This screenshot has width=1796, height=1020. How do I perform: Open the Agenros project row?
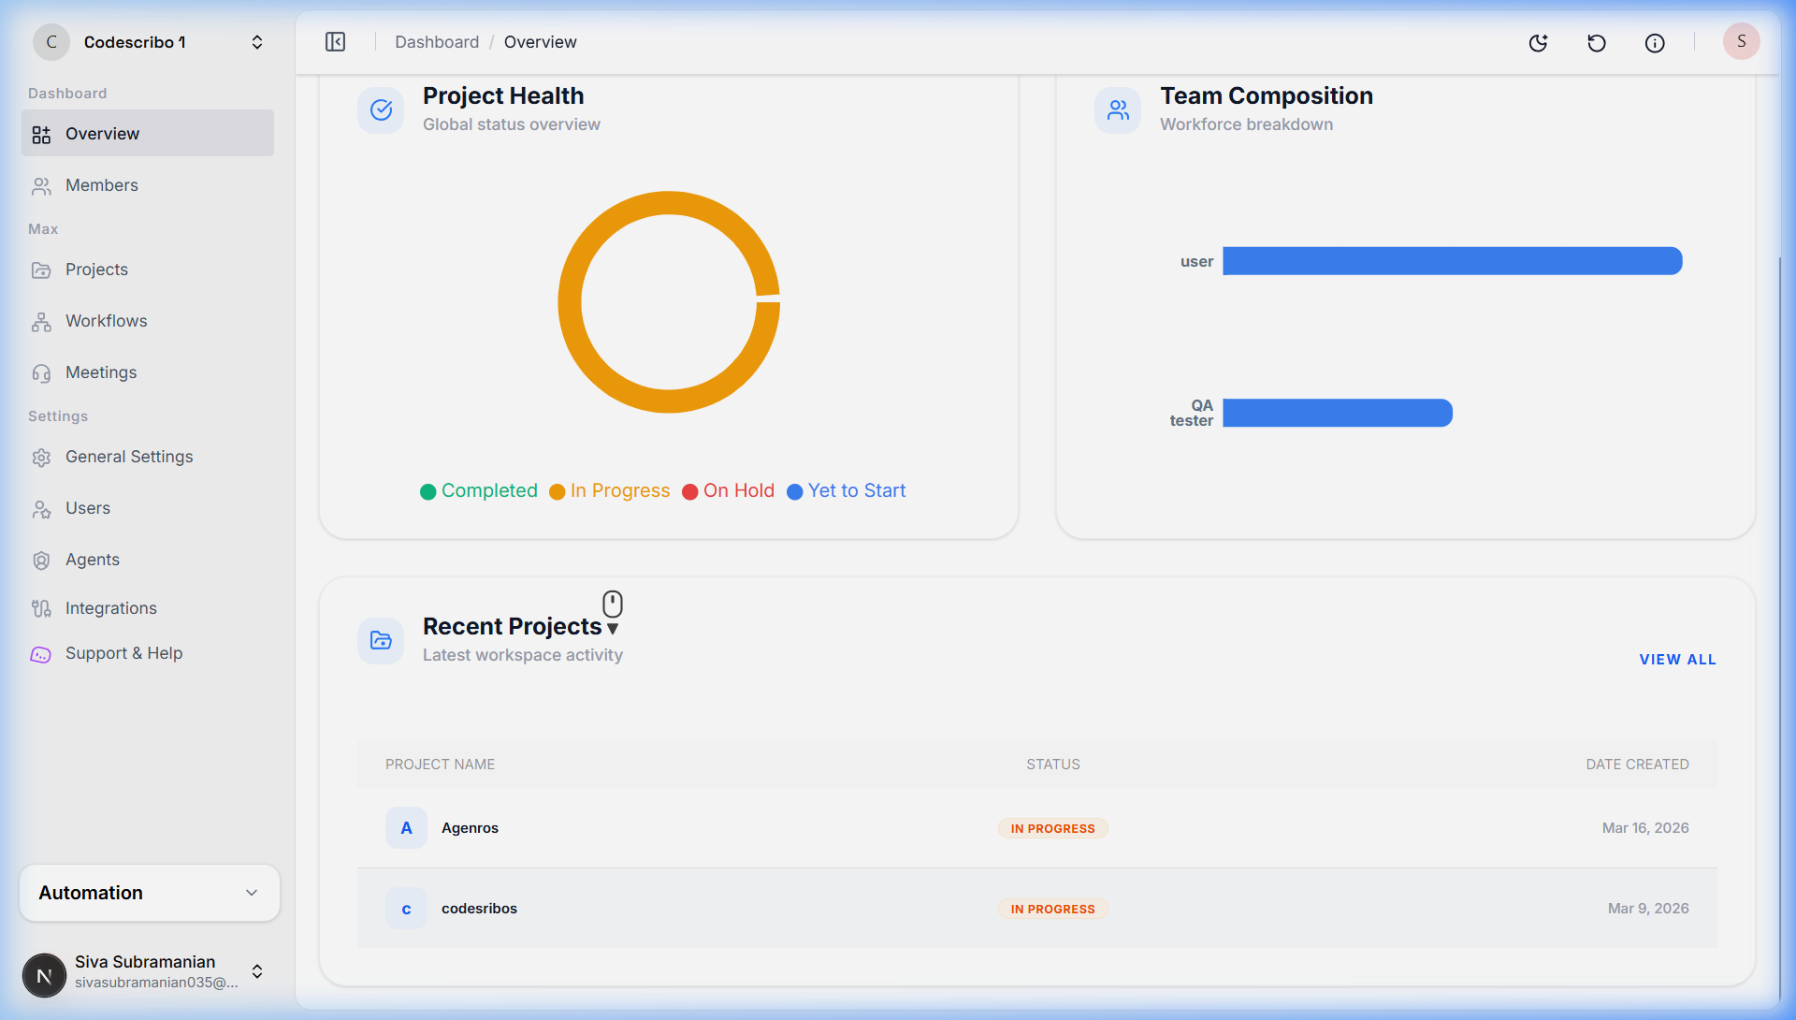(x=470, y=828)
